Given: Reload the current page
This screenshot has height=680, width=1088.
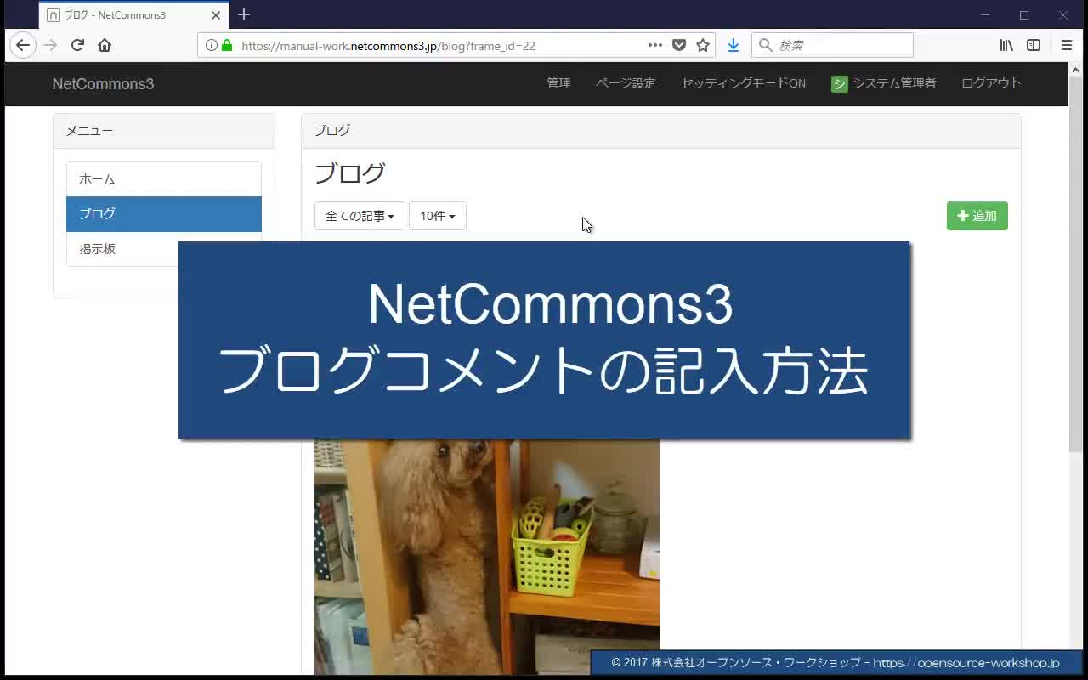Looking at the screenshot, I should [x=77, y=45].
